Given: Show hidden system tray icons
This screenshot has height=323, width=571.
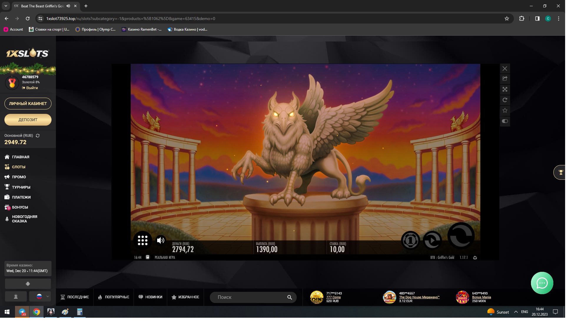Looking at the screenshot, I should pyautogui.click(x=516, y=312).
